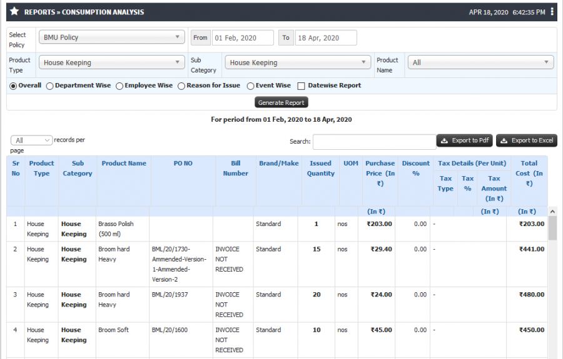
Task: Click the scrollbar up arrow of table
Action: [552, 212]
